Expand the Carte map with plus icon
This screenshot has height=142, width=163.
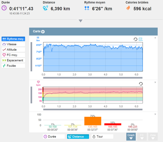[43, 32]
